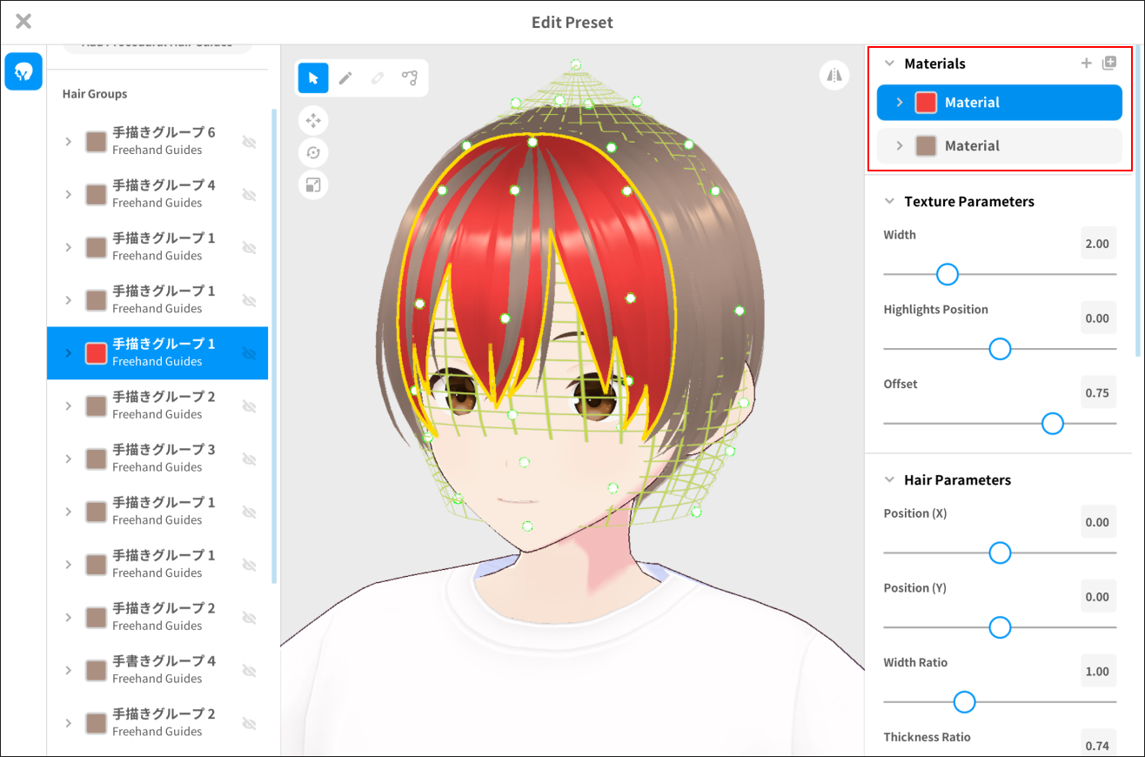
Task: Click the Width value input field
Action: click(x=1097, y=244)
